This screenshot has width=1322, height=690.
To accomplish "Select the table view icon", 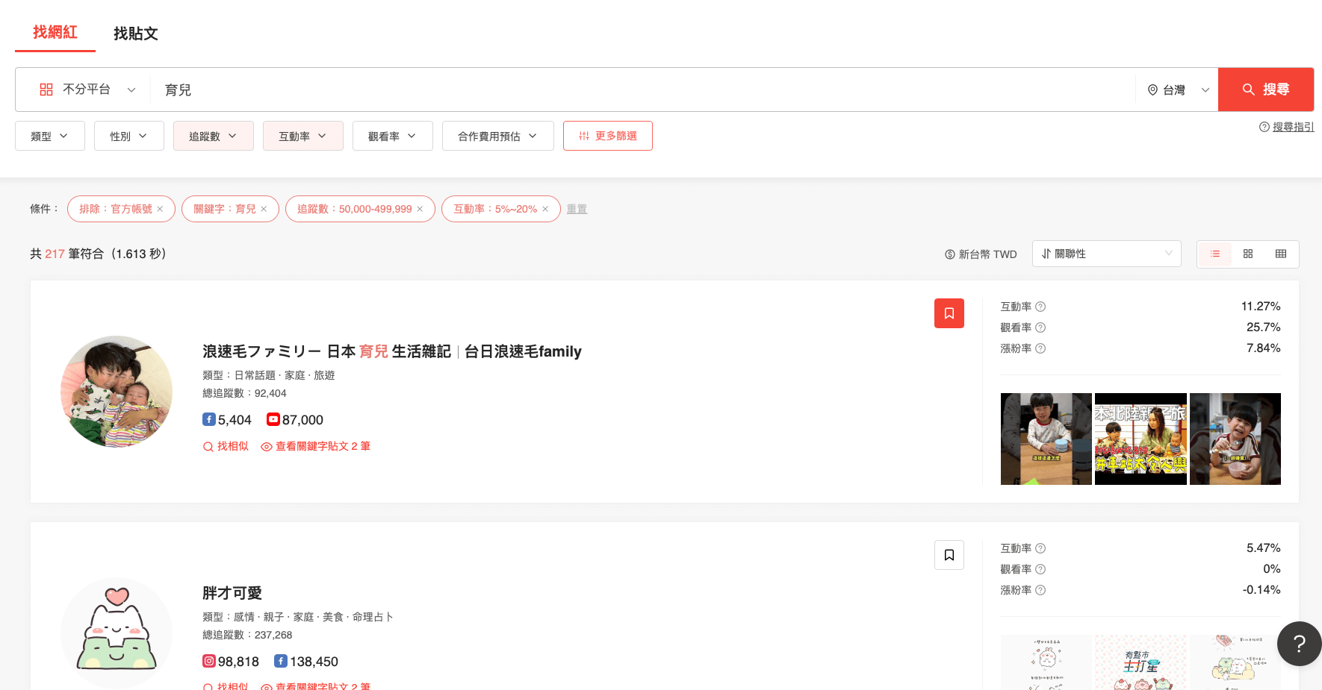I will [x=1281, y=254].
